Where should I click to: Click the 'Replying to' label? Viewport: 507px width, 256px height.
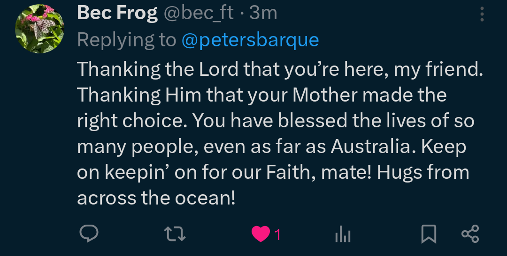(x=126, y=40)
